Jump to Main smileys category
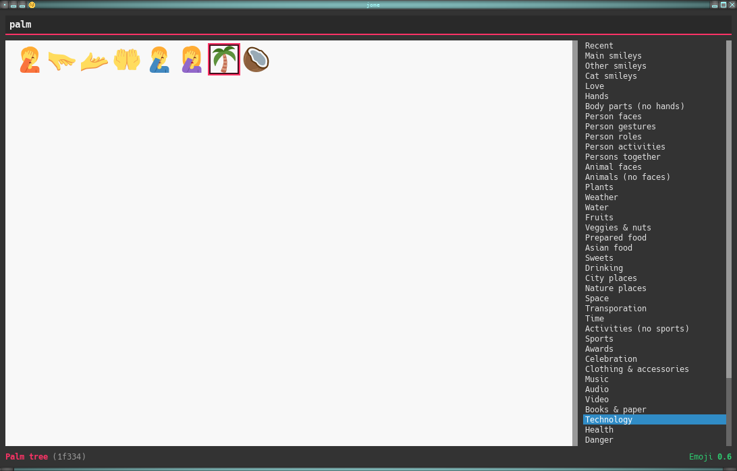Screen dimensions: 737x471 tap(654, 56)
